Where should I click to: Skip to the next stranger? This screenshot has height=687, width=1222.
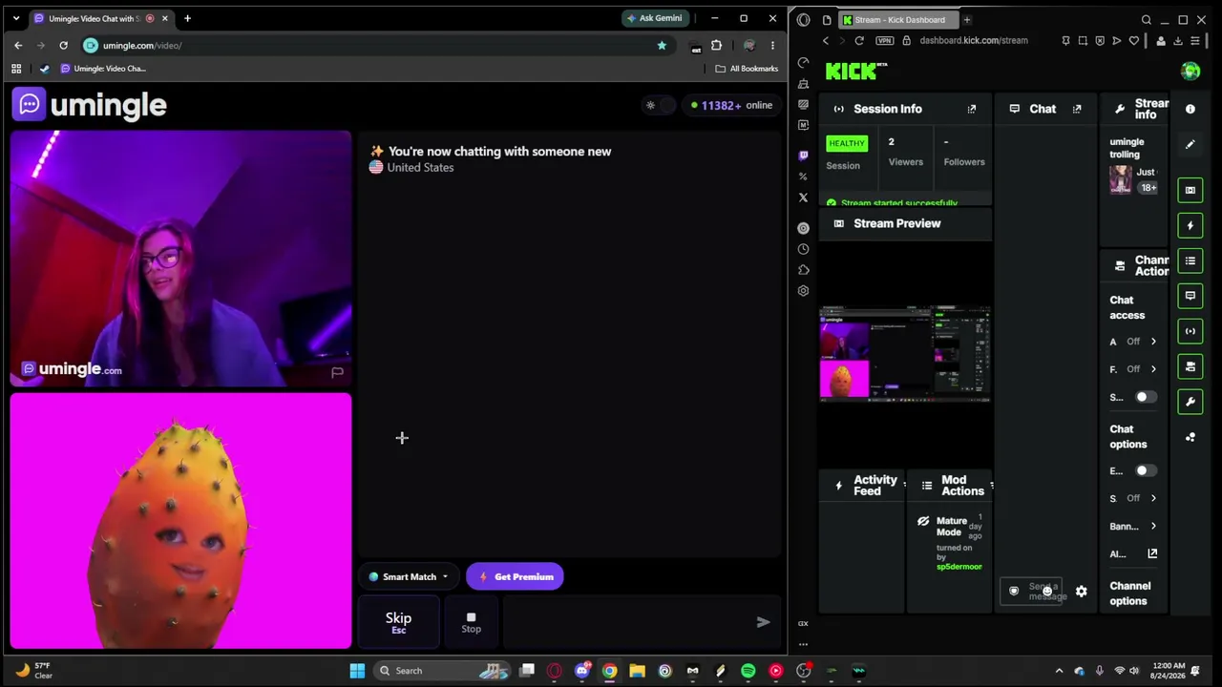[x=398, y=622]
